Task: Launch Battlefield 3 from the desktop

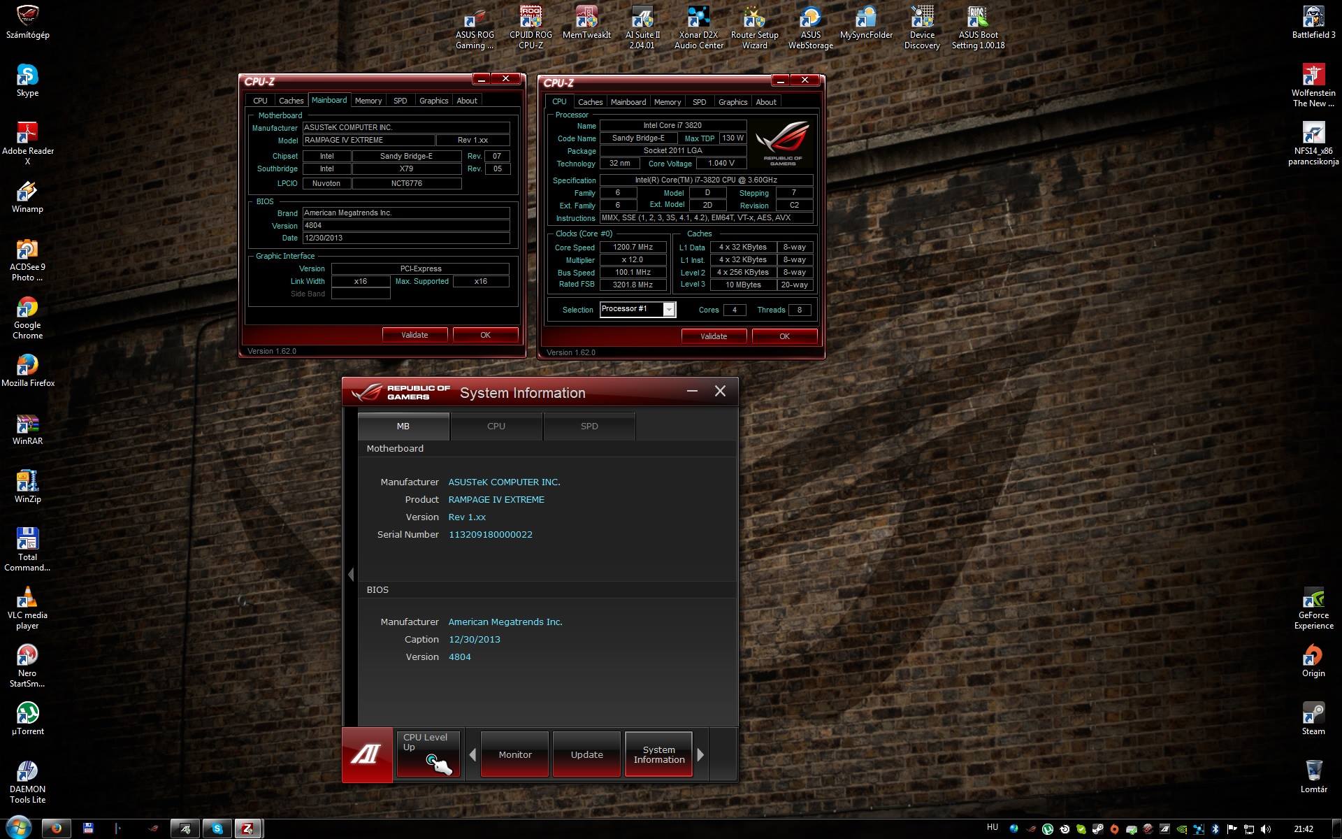Action: [1313, 23]
